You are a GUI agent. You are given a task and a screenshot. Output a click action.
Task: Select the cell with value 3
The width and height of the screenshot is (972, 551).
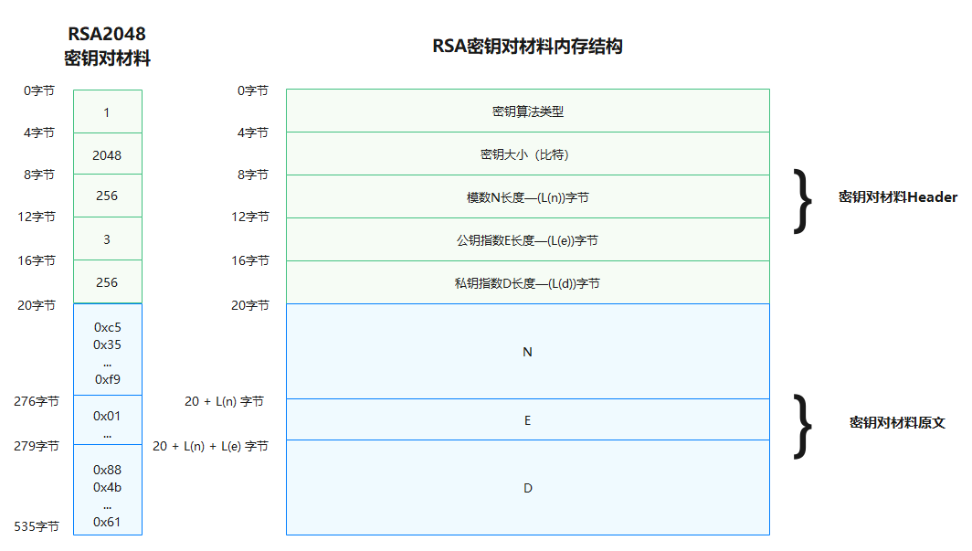point(107,239)
